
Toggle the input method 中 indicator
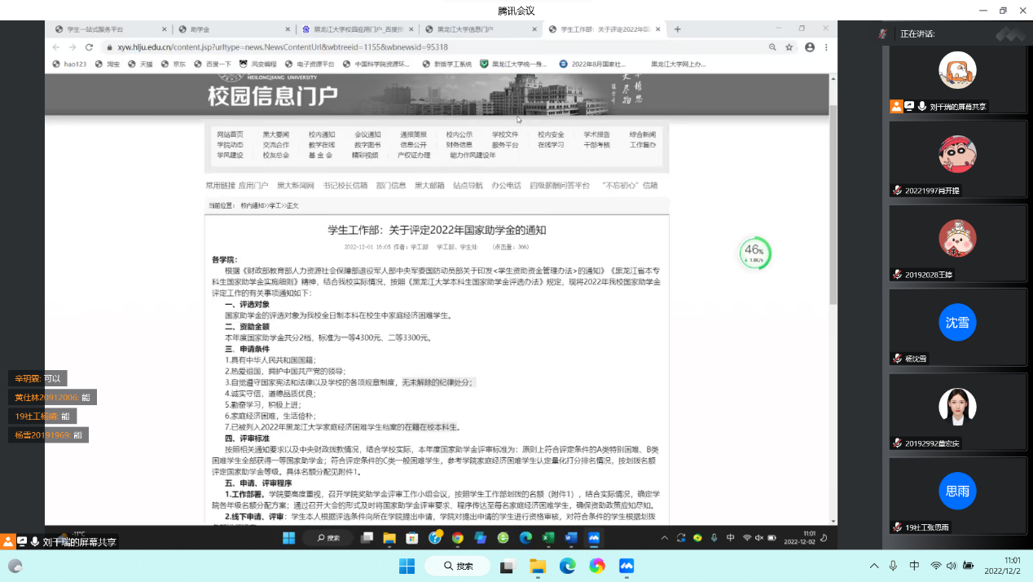[914, 566]
